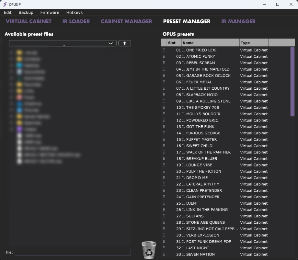Click the OPUS app logo in title bar
This screenshot has height=260, width=298.
(x=5, y=4)
